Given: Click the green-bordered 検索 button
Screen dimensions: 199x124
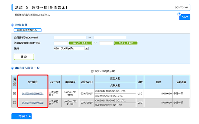Looking at the screenshot, I should pos(24,57).
